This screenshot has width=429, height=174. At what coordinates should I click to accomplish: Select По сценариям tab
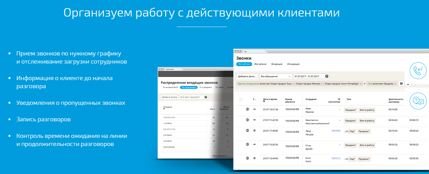point(206,87)
